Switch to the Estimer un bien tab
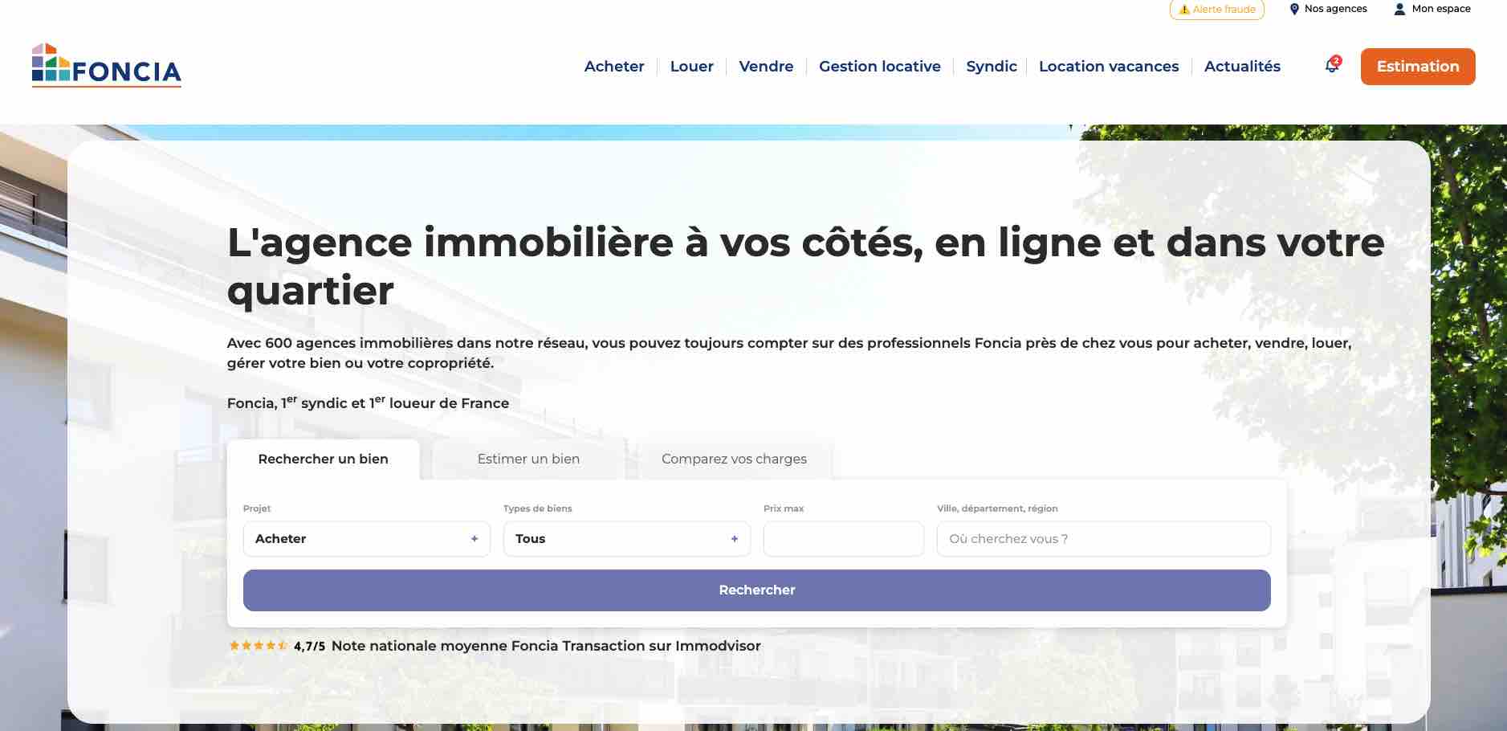The height and width of the screenshot is (731, 1507). point(528,459)
